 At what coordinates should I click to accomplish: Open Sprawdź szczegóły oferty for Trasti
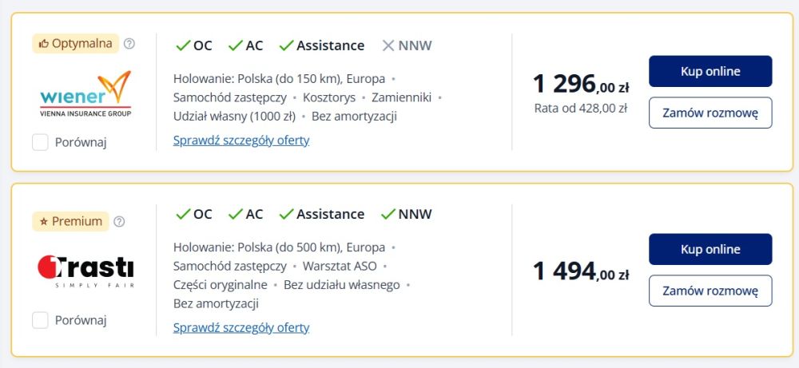[241, 327]
